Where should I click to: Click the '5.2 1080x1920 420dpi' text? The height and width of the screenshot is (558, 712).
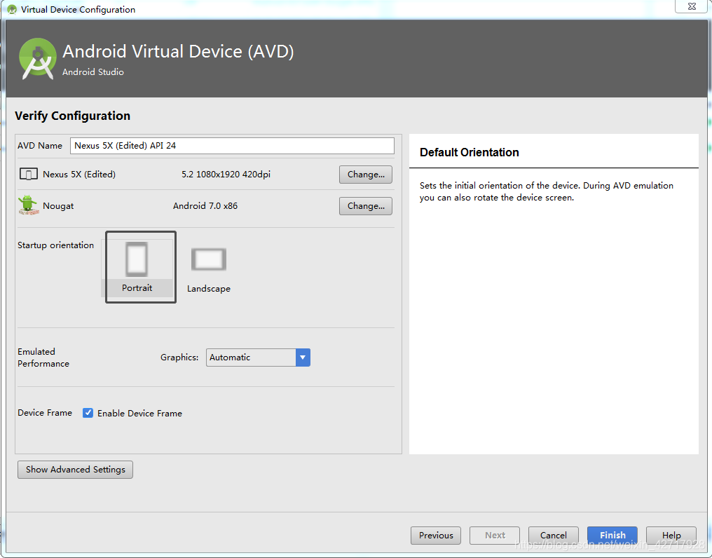tap(226, 174)
